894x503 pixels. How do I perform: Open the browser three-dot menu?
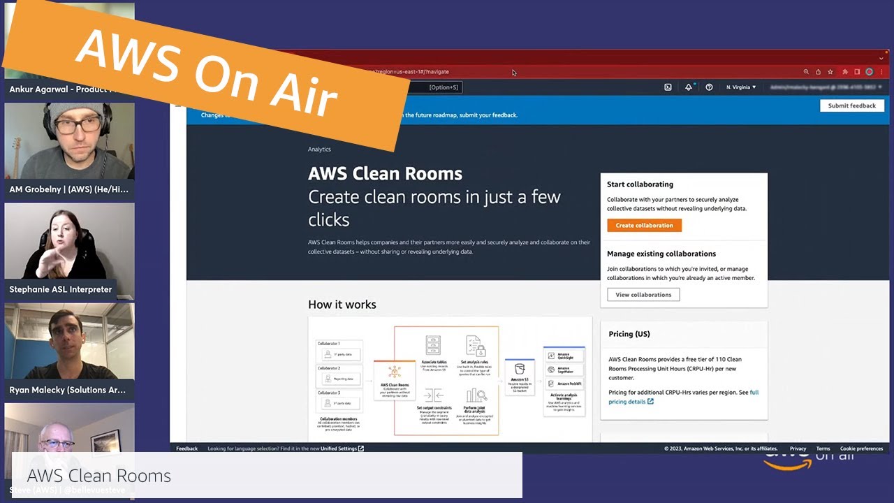click(880, 72)
